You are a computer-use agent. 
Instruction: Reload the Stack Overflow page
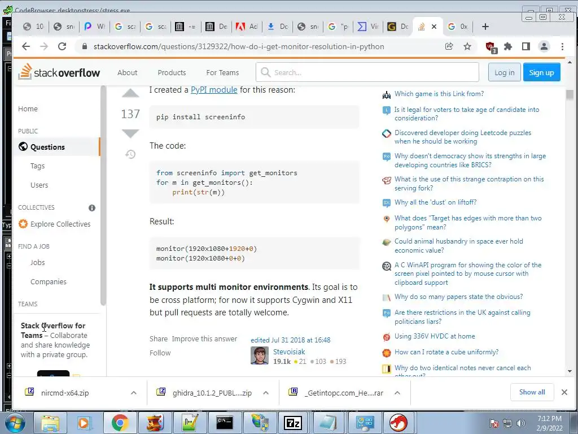click(62, 46)
